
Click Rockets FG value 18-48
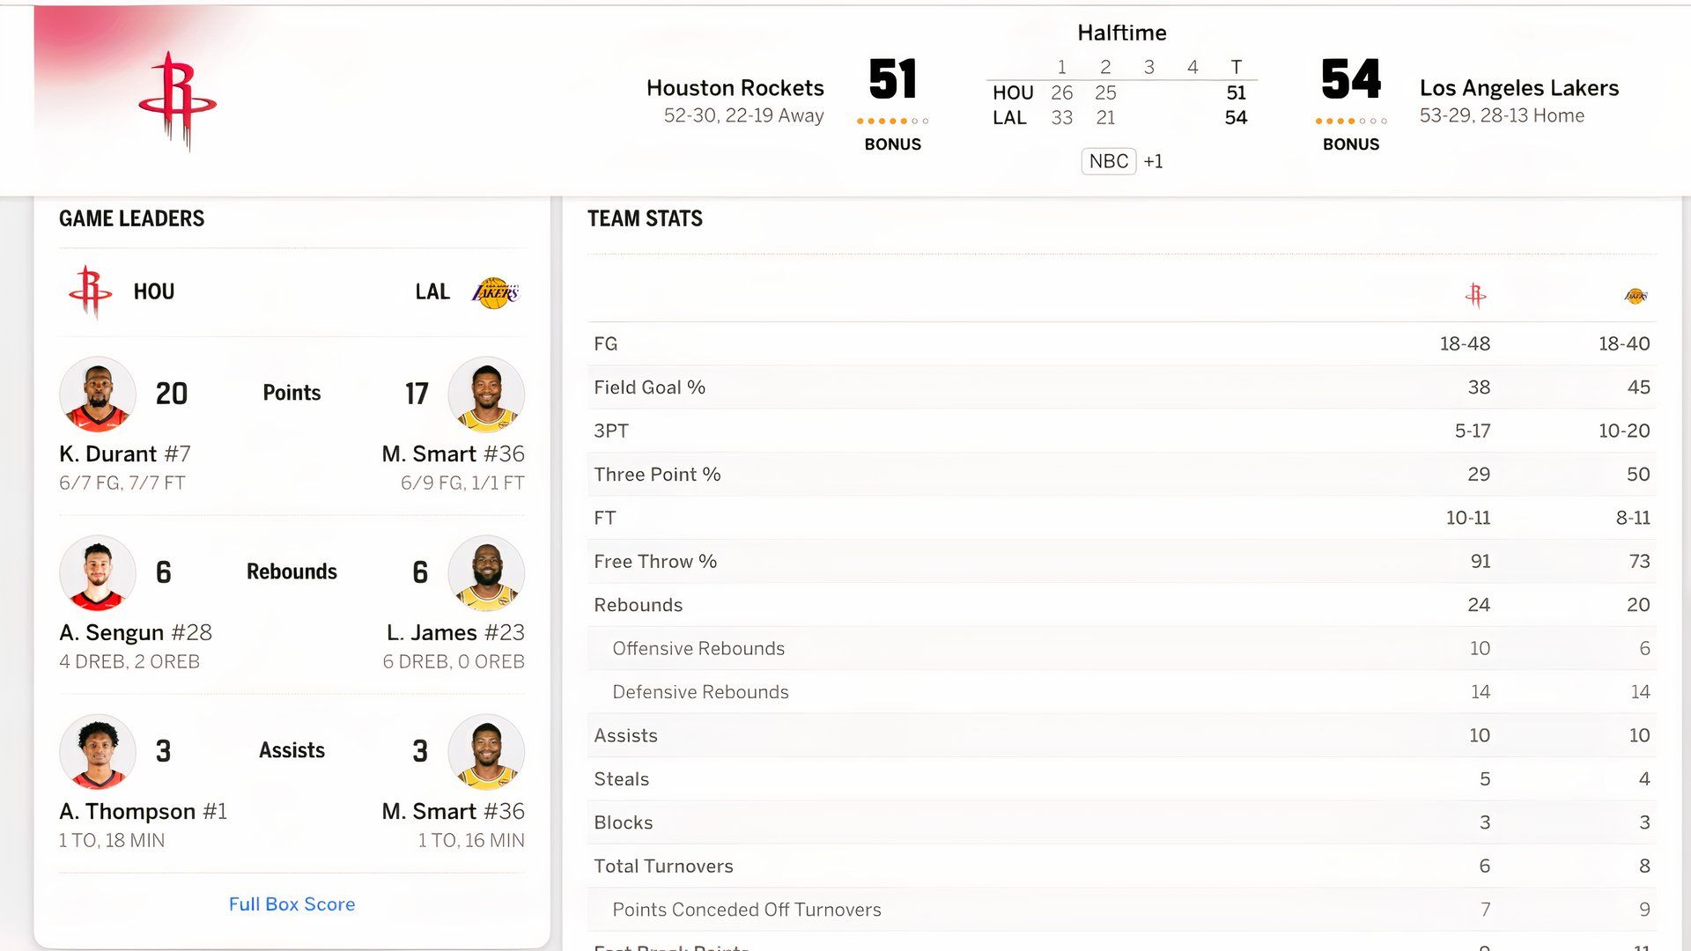(x=1465, y=344)
